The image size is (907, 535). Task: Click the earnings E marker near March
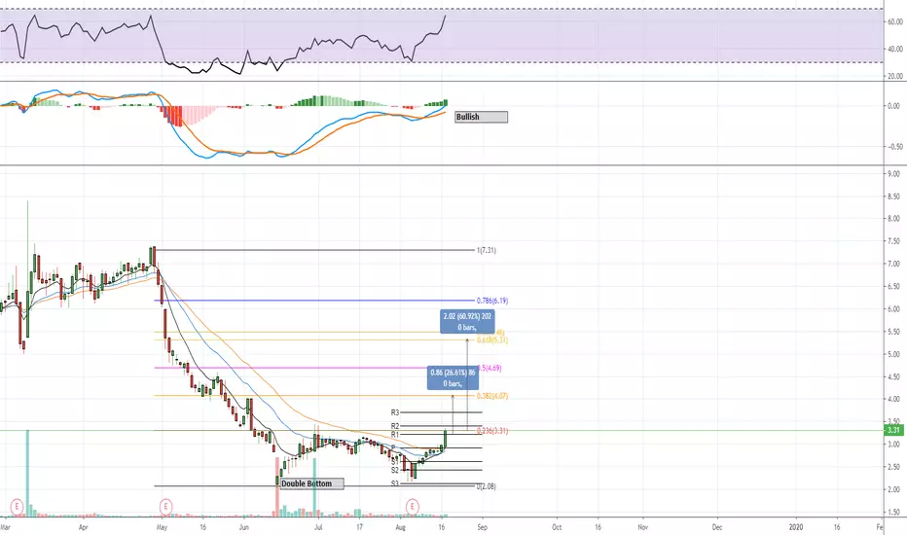tap(17, 507)
